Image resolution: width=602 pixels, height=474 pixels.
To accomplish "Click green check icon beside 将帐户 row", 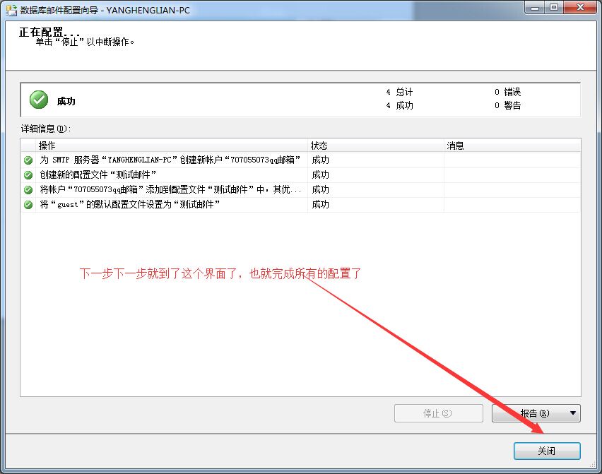I will click(28, 189).
